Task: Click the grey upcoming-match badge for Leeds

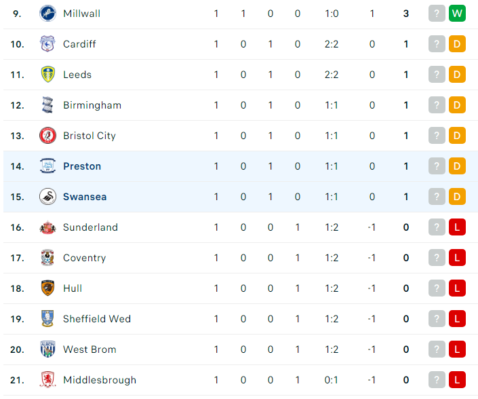Action: tap(437, 75)
